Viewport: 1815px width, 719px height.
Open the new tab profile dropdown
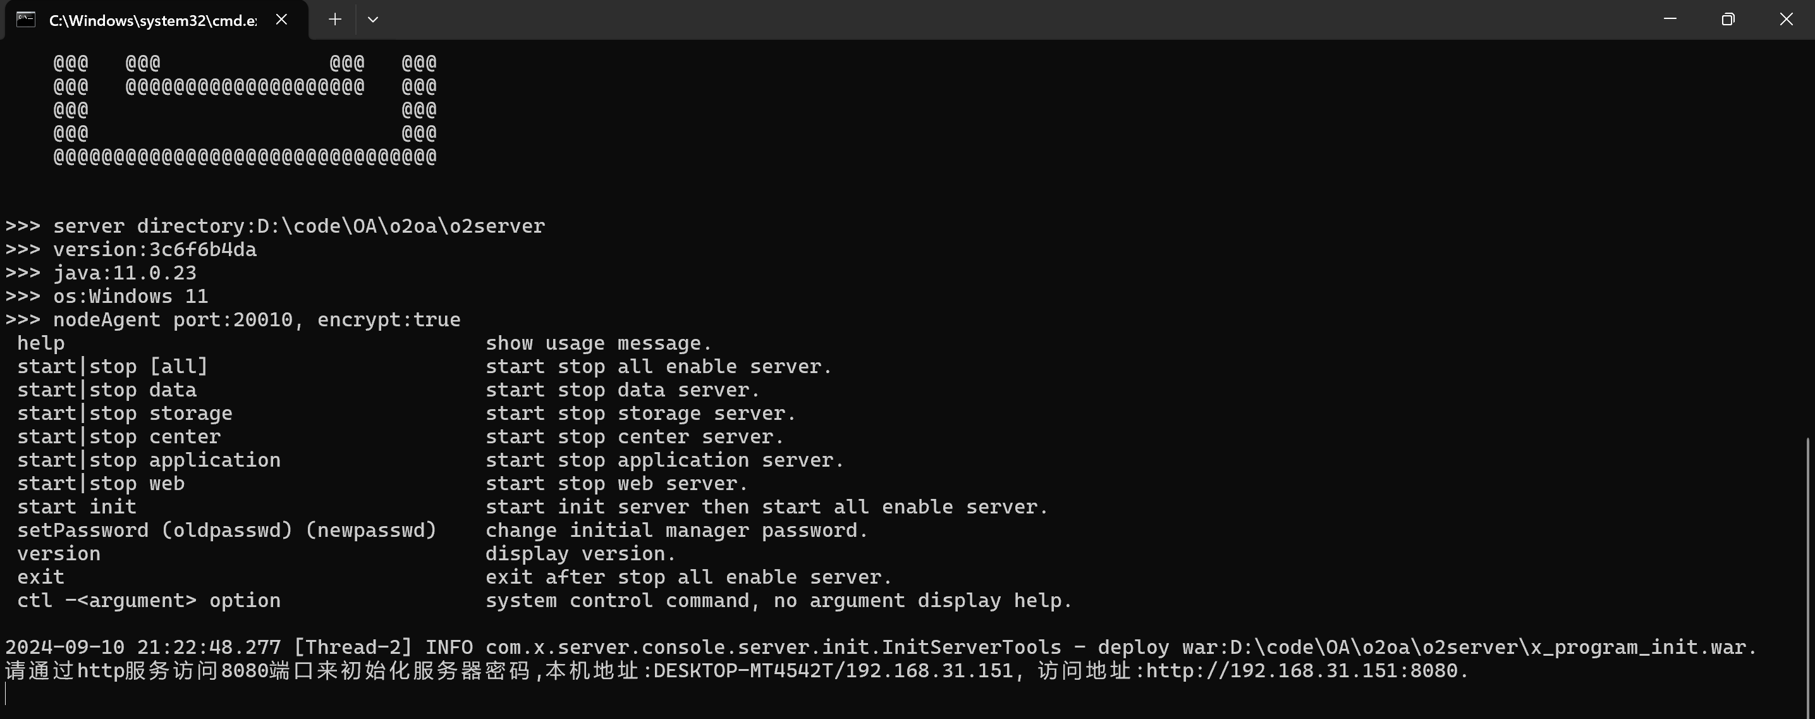[x=374, y=20]
